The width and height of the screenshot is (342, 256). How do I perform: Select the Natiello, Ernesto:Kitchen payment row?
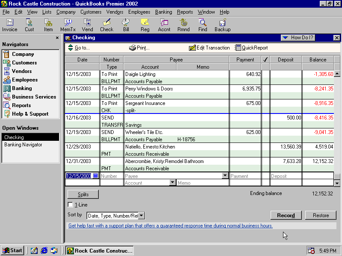pyautogui.click(x=199, y=150)
